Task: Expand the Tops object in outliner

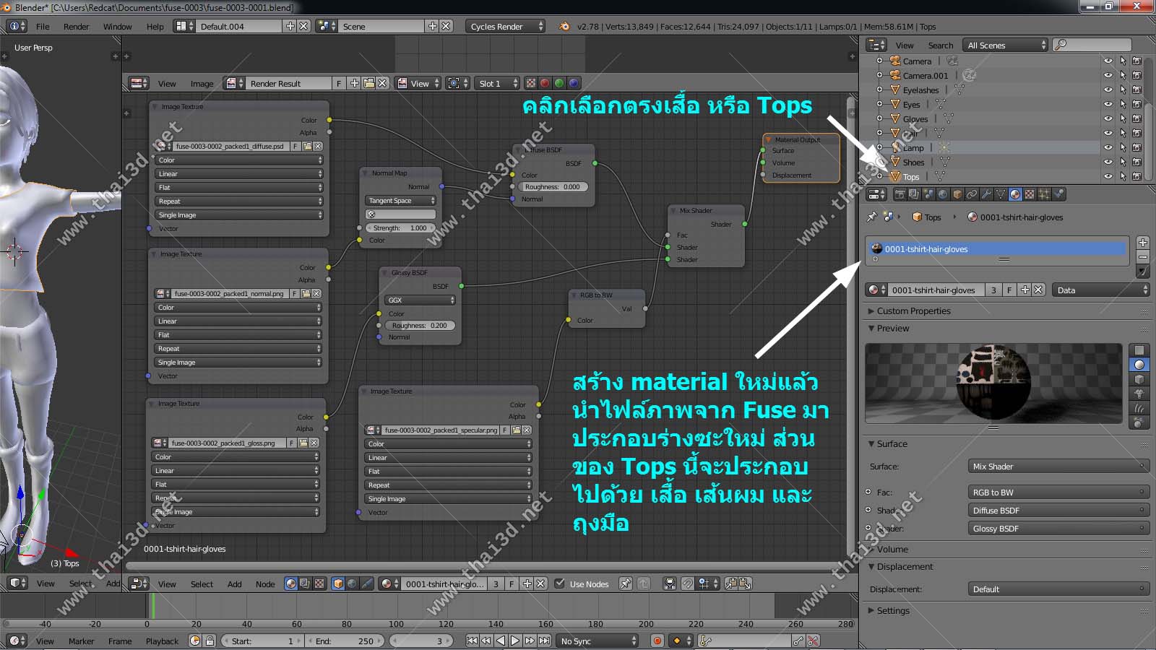Action: coord(879,176)
